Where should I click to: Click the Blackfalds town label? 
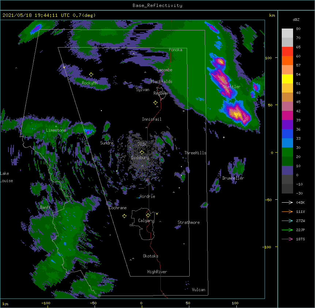pos(161,82)
